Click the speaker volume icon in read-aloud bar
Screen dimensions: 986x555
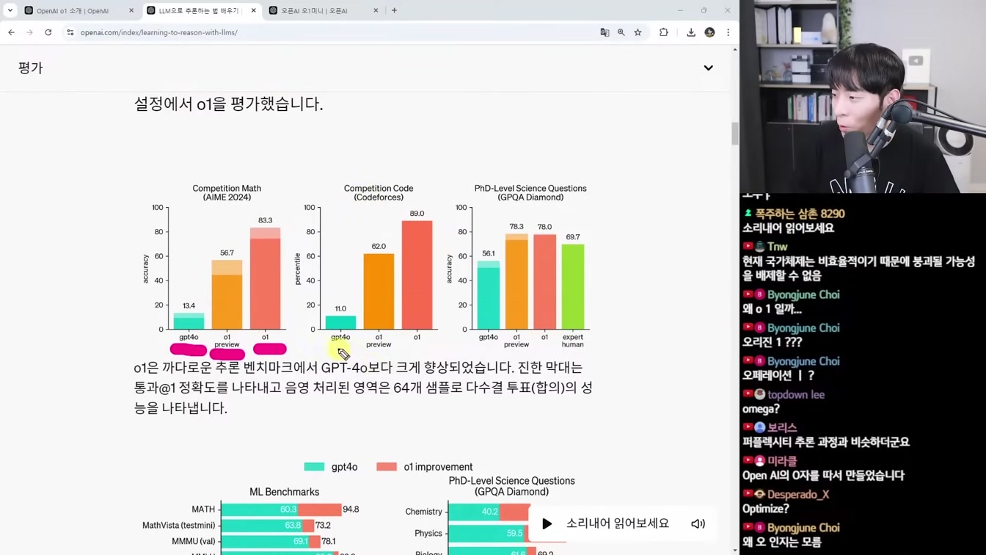[698, 524]
